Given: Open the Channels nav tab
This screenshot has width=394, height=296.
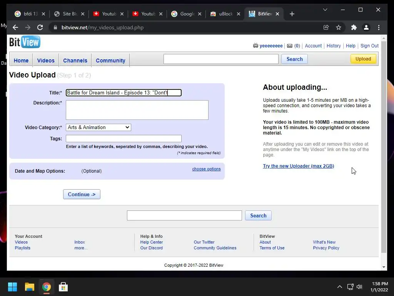Looking at the screenshot, I should coord(75,61).
